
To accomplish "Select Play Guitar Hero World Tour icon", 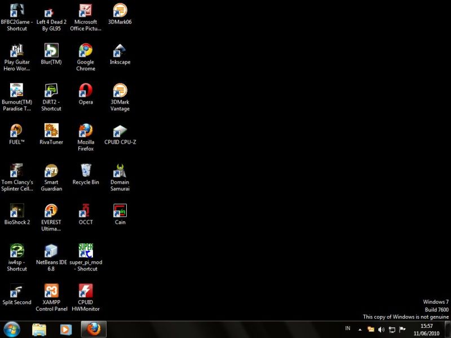I will tap(17, 50).
